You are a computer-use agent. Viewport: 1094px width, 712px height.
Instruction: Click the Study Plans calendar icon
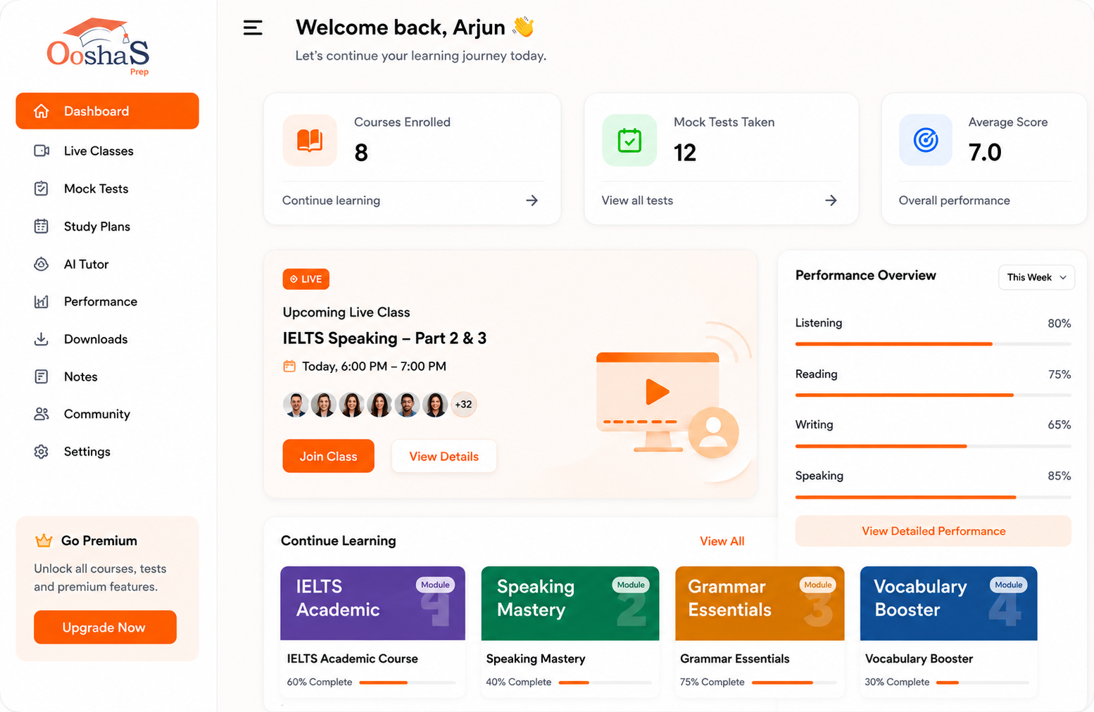point(42,226)
